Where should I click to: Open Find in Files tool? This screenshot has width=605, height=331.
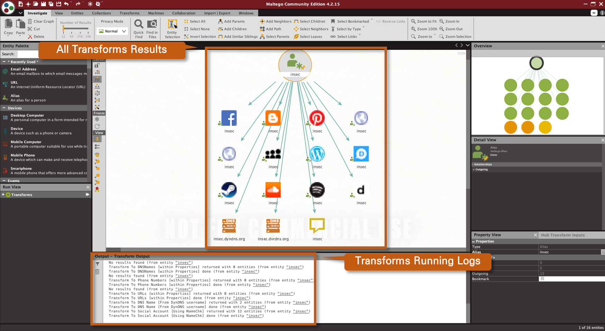[x=152, y=29]
